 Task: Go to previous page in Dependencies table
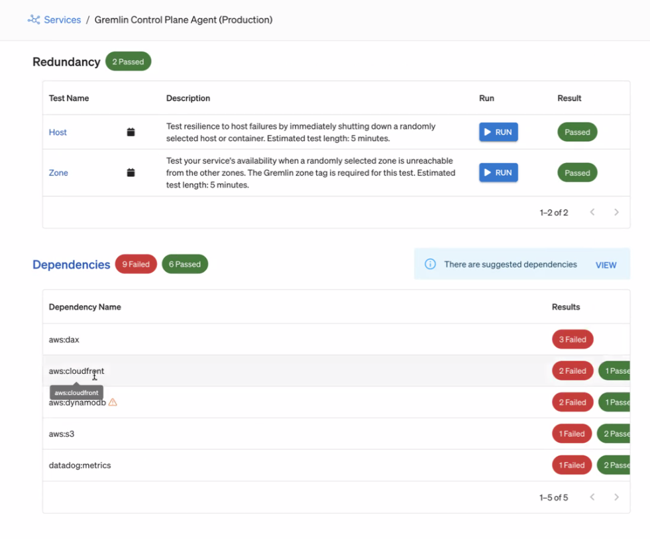[592, 497]
